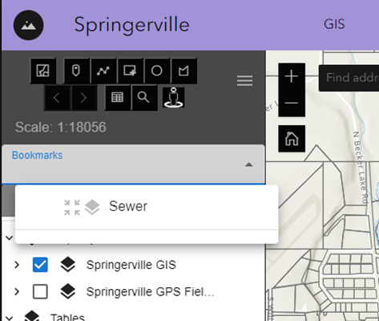Click the Springerville mountain logo icon

(28, 25)
